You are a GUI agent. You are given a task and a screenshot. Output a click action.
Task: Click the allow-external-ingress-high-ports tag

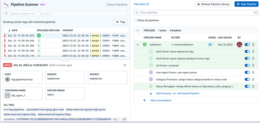[x=86, y=110]
